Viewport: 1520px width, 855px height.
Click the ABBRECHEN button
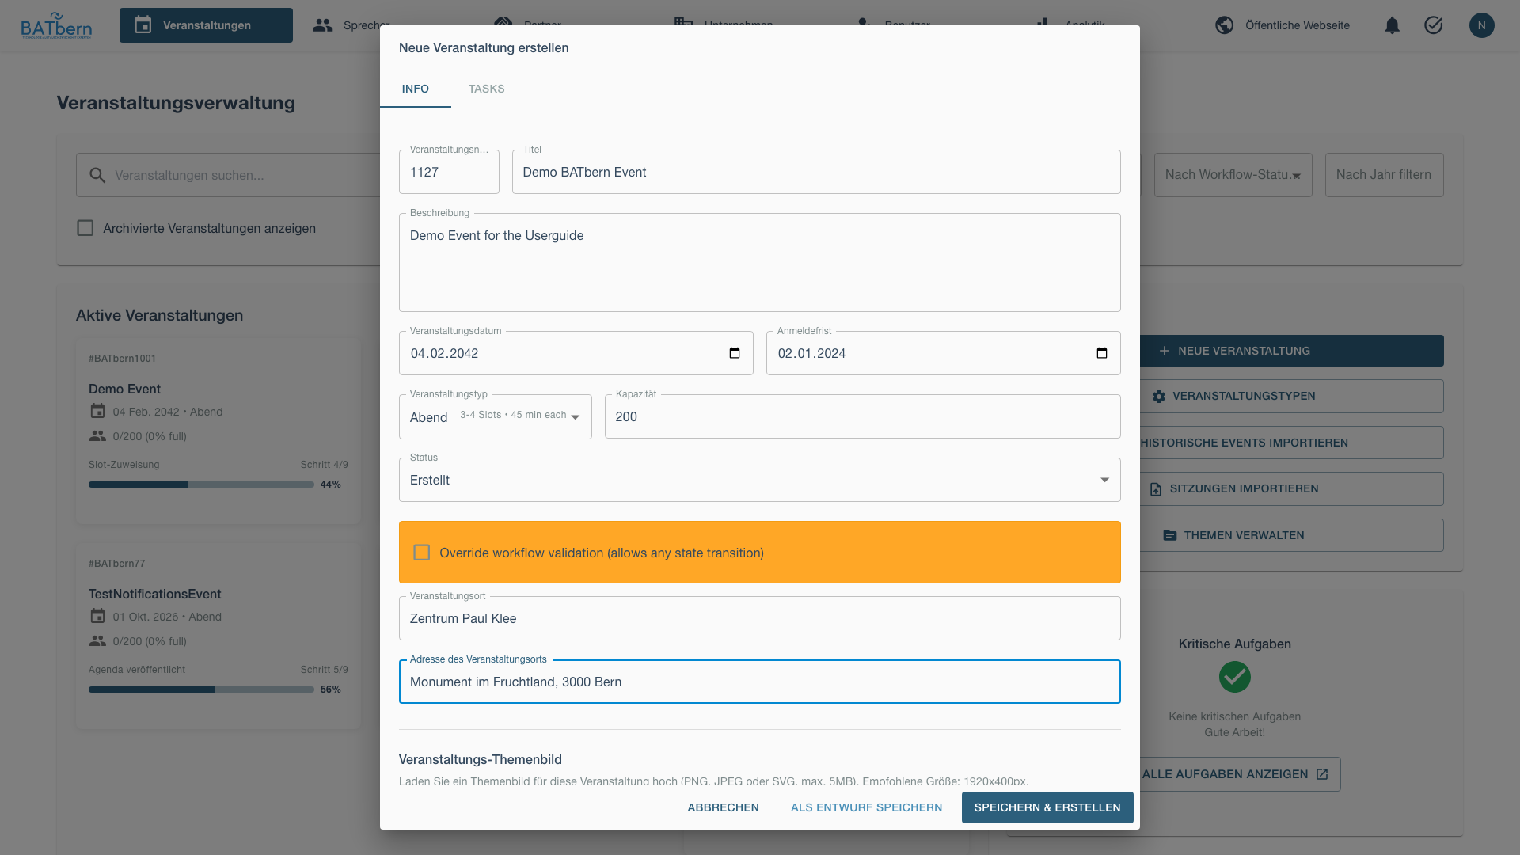click(x=723, y=807)
